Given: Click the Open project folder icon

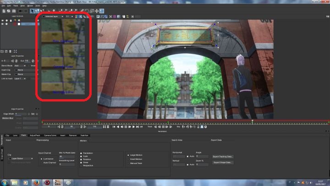Looking at the screenshot, I should (x=9, y=11).
